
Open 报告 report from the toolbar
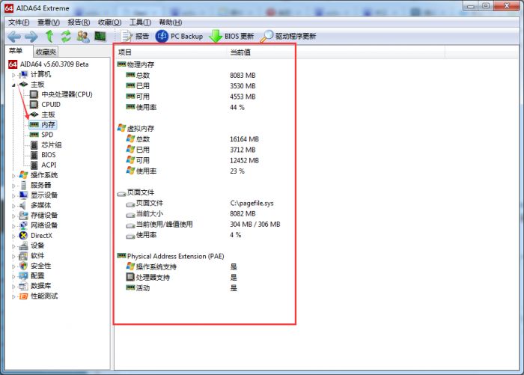135,36
